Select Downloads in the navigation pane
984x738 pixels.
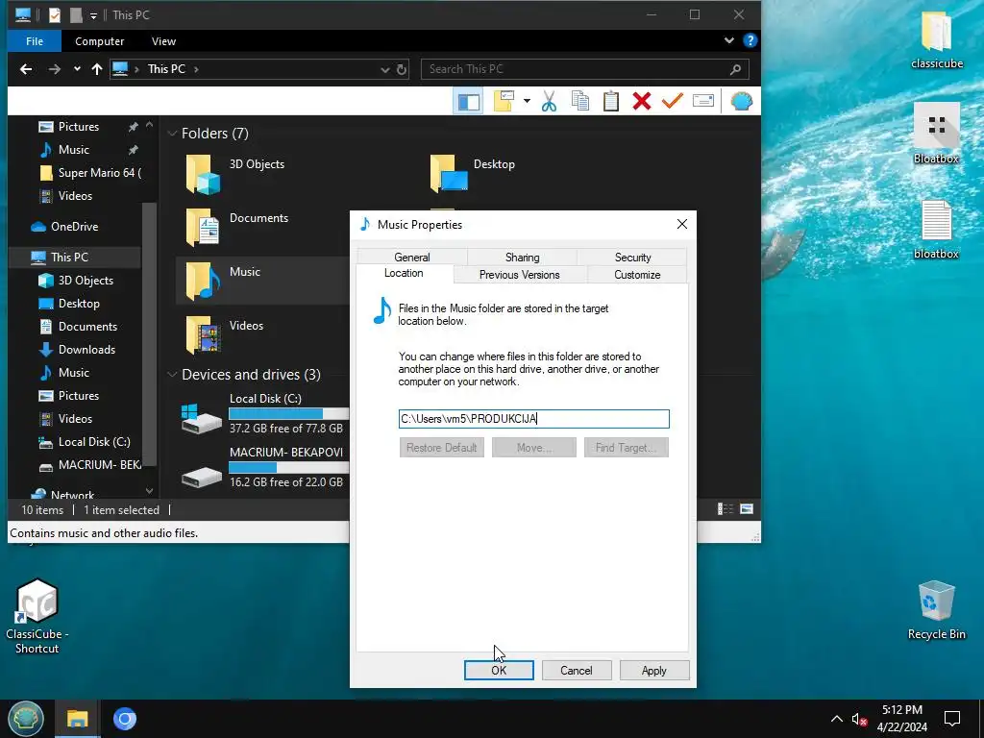pyautogui.click(x=86, y=350)
